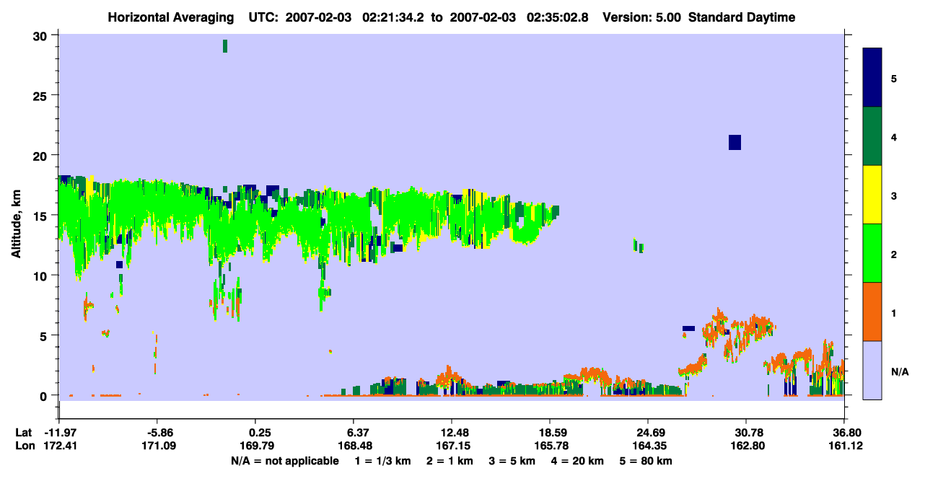The height and width of the screenshot is (481, 938).
Task: Click the 'Altitude, km' axis label
Action: 17,224
